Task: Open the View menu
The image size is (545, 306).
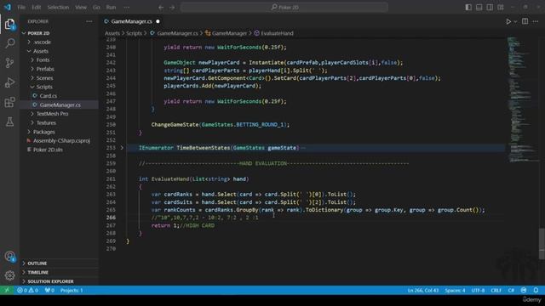Action: pyautogui.click(x=81, y=8)
